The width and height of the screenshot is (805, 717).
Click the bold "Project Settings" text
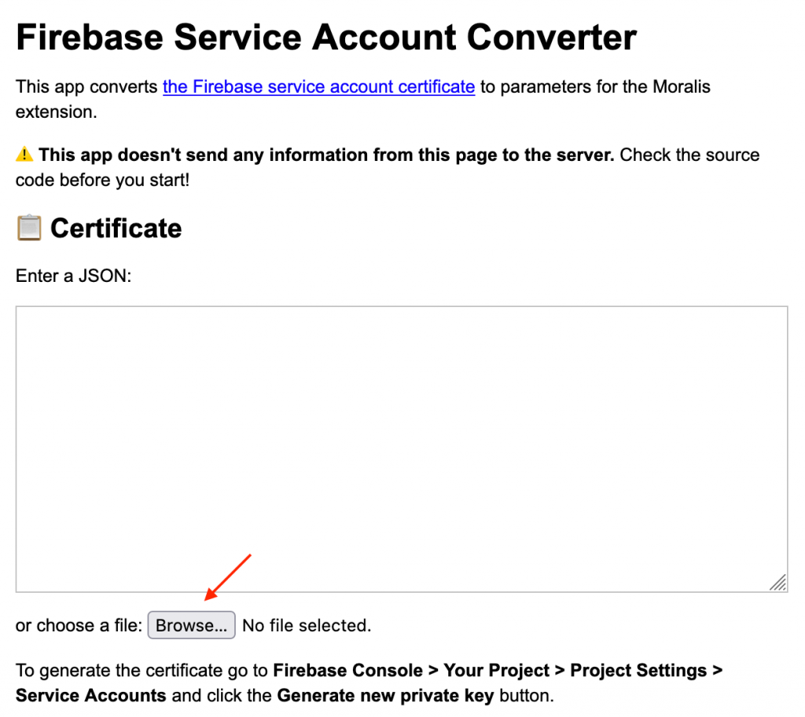pos(638,671)
